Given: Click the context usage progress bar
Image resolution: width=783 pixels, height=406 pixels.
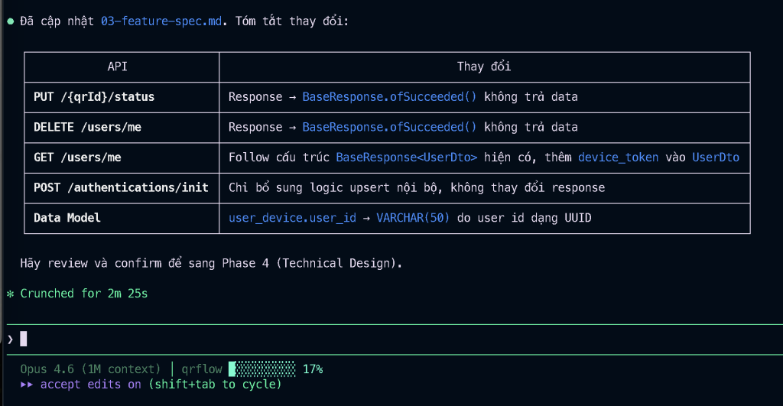Looking at the screenshot, I should (x=262, y=369).
